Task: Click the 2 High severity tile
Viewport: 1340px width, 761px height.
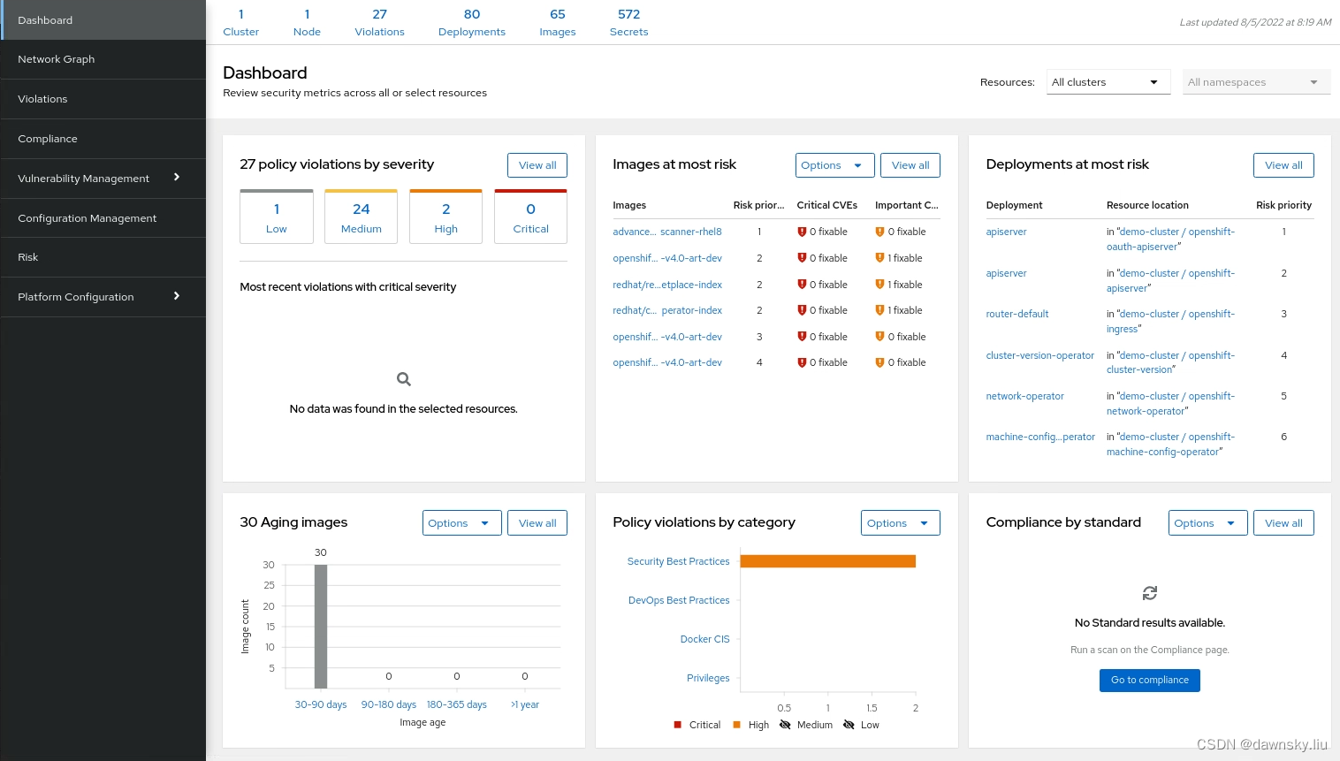Action: pyautogui.click(x=446, y=217)
